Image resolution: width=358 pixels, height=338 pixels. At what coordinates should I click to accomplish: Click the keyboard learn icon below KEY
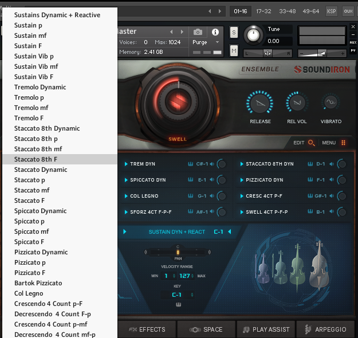click(178, 305)
